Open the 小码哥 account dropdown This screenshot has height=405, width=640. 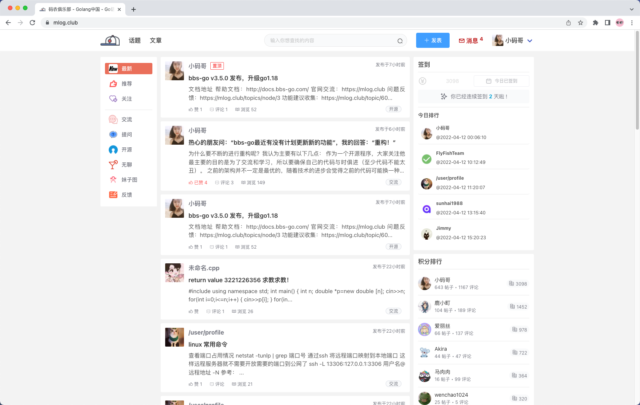click(513, 40)
